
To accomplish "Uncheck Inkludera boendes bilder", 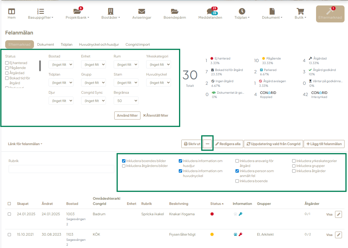I will [x=124, y=161].
